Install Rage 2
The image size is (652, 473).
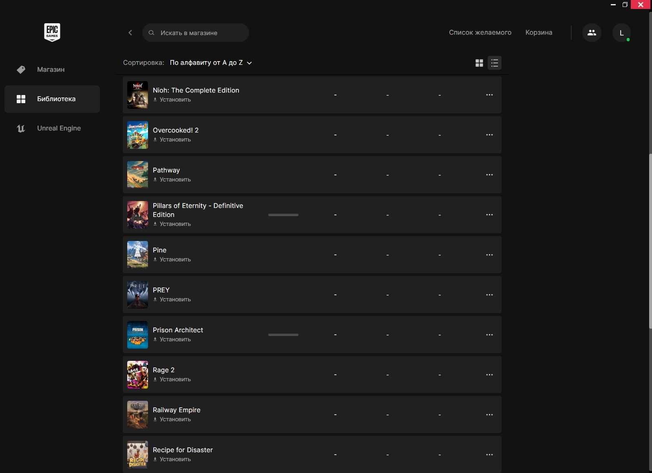(172, 380)
